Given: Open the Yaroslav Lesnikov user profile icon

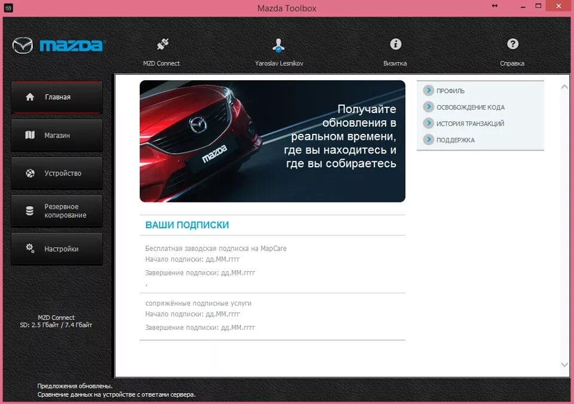Looking at the screenshot, I should tap(279, 45).
